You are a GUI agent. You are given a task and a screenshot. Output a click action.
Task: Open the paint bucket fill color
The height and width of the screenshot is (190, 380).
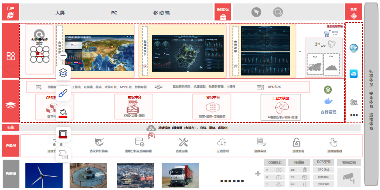63,113
